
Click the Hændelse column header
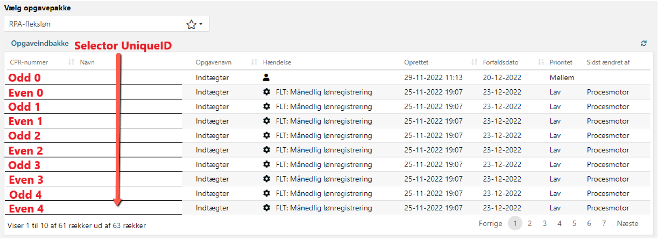click(277, 62)
